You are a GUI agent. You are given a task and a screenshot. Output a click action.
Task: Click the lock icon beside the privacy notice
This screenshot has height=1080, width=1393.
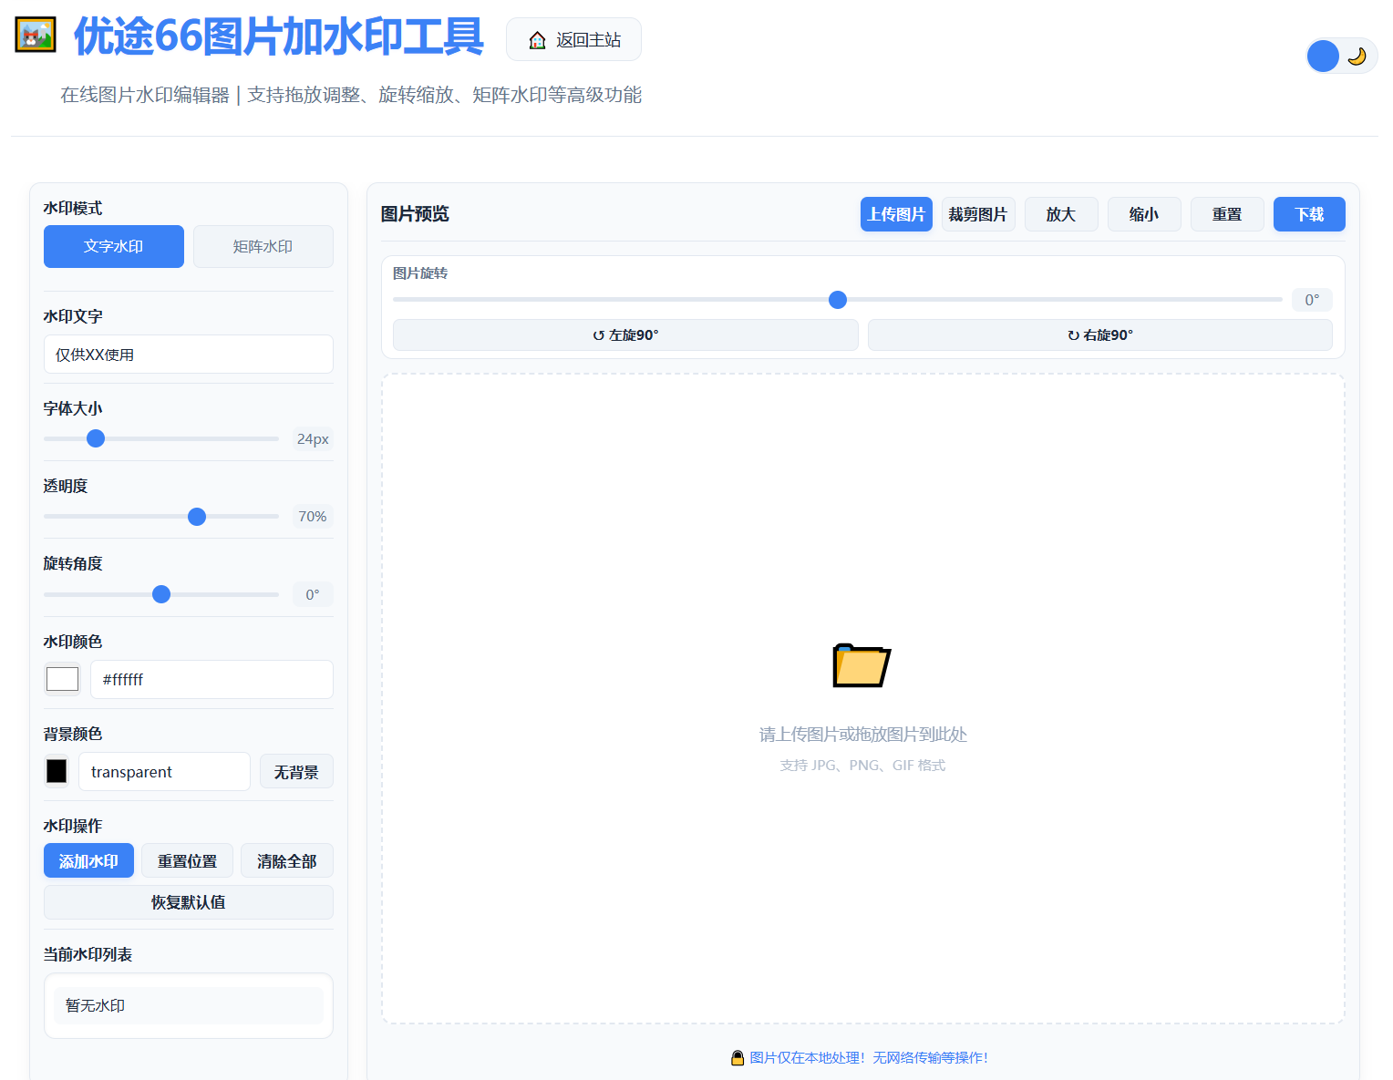click(x=738, y=1058)
